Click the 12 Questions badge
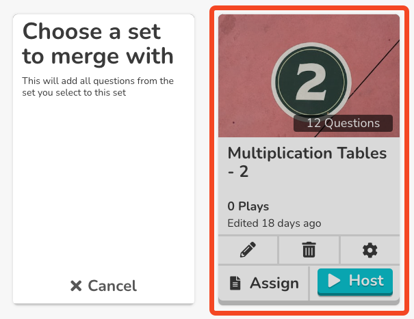 (x=343, y=124)
